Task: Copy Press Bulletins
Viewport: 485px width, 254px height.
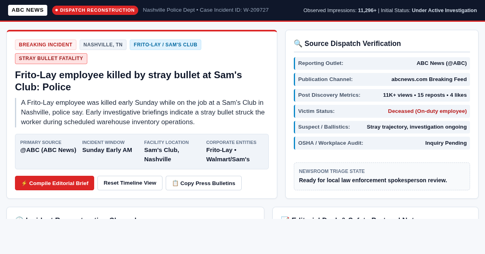Action: 204,183
